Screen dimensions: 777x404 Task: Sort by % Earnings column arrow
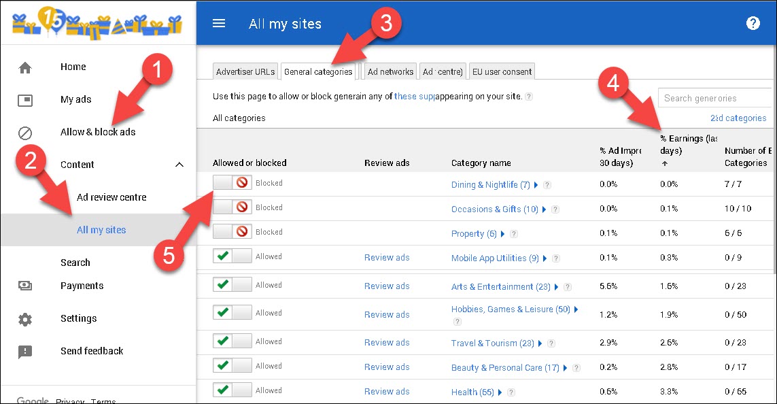click(664, 163)
